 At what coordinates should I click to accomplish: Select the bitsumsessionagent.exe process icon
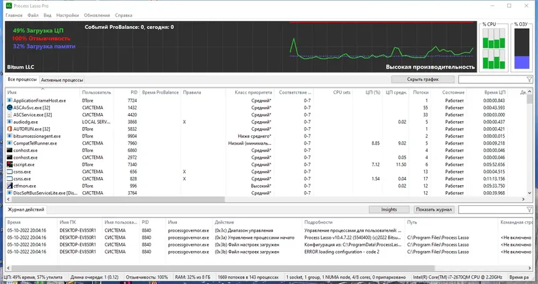point(9,136)
